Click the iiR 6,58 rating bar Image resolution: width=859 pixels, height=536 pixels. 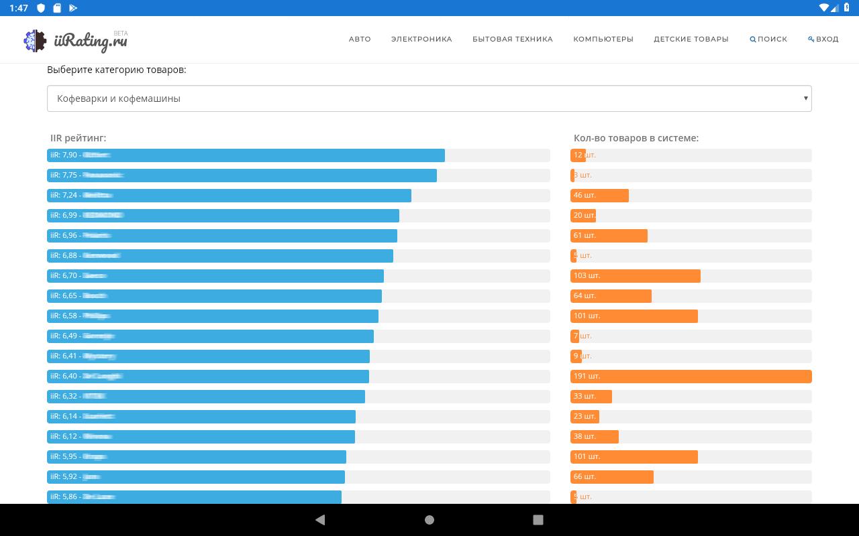point(213,316)
